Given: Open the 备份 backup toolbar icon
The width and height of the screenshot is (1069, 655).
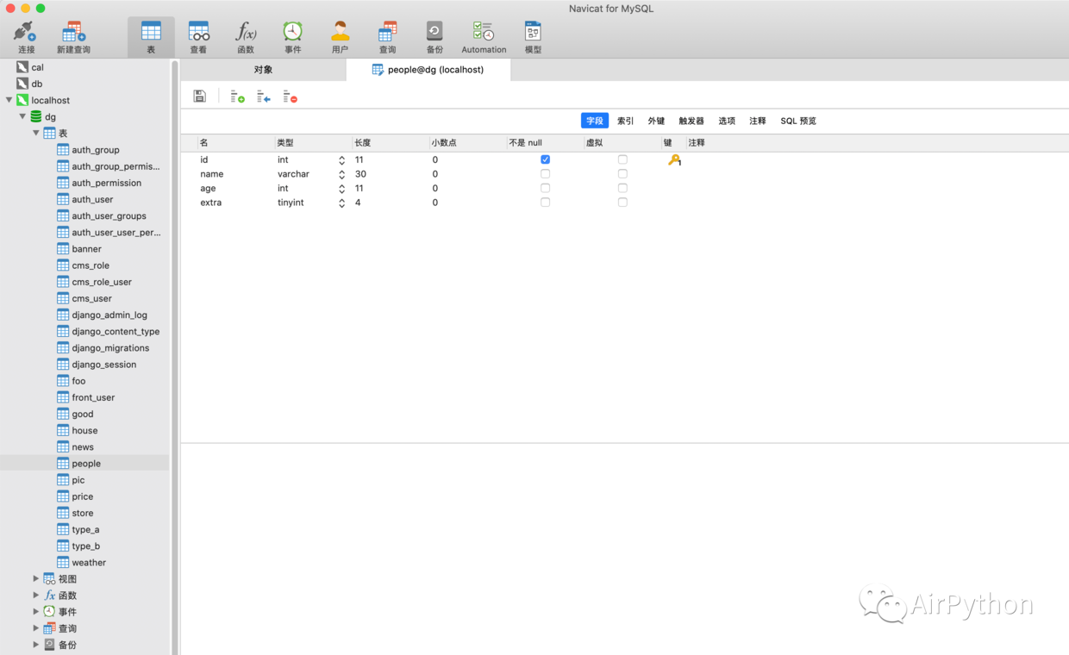Looking at the screenshot, I should (434, 37).
